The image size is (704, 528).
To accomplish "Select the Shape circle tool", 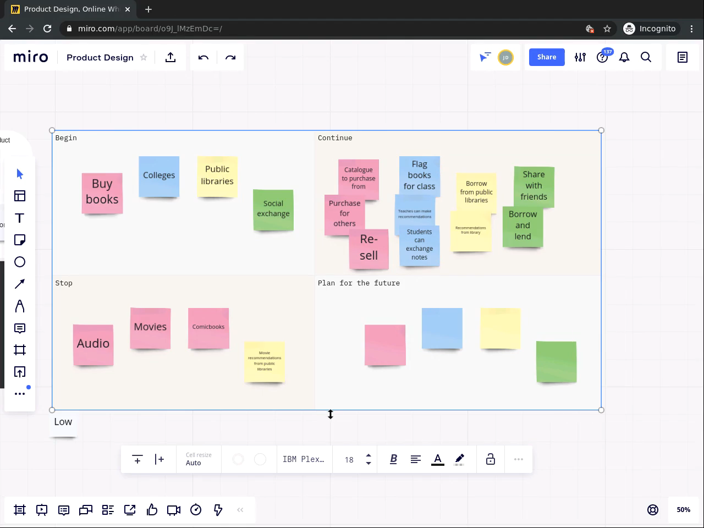I will pyautogui.click(x=20, y=262).
